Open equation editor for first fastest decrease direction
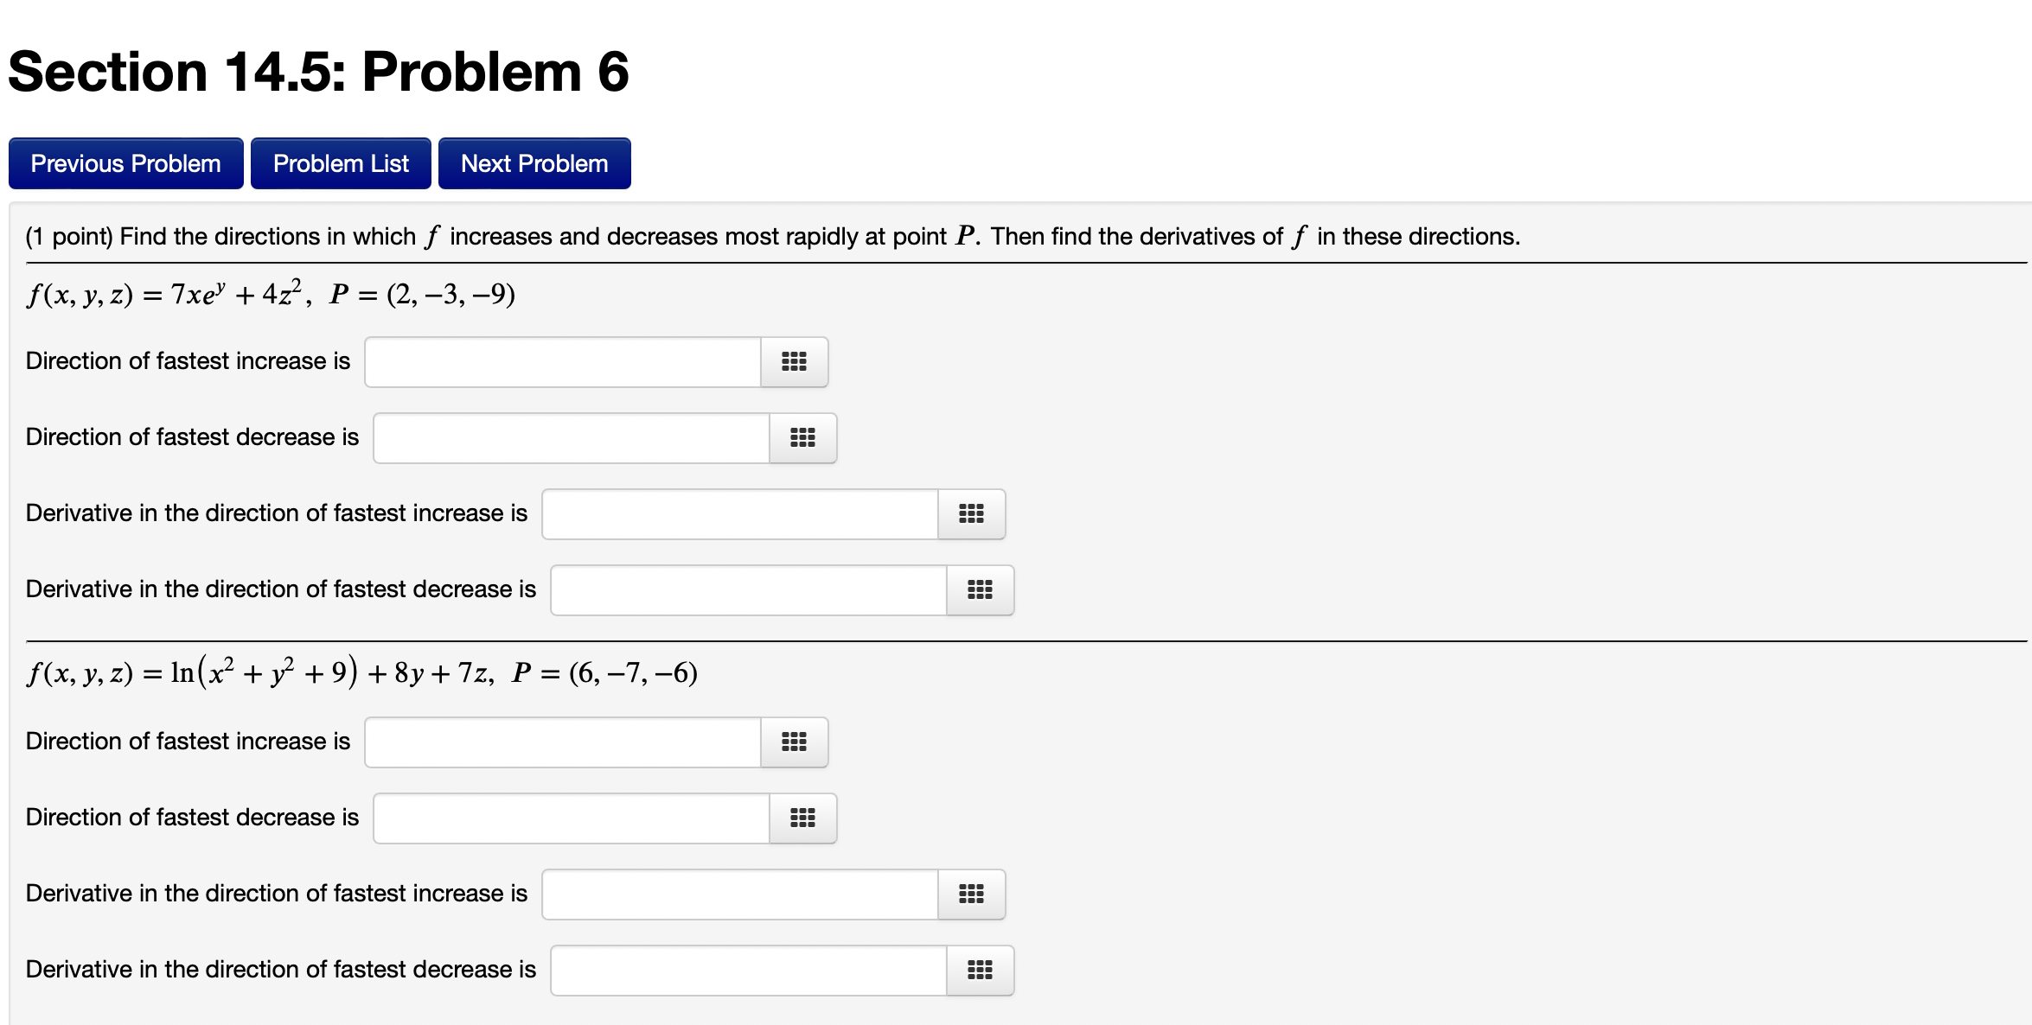 (x=802, y=438)
